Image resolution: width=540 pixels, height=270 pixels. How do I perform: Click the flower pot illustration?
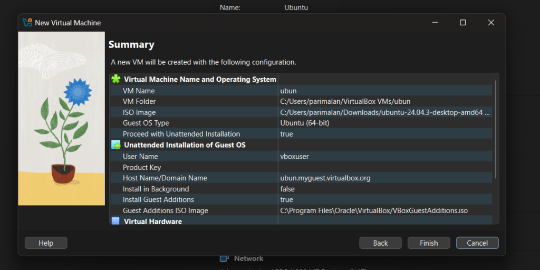point(63,171)
